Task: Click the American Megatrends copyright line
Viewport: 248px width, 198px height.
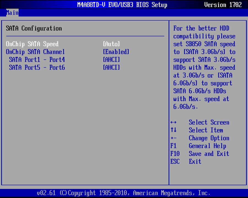Action: point(124,193)
